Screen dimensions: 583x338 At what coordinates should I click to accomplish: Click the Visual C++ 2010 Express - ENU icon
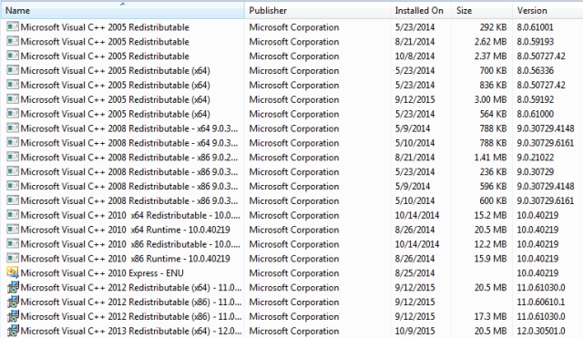tap(13, 273)
